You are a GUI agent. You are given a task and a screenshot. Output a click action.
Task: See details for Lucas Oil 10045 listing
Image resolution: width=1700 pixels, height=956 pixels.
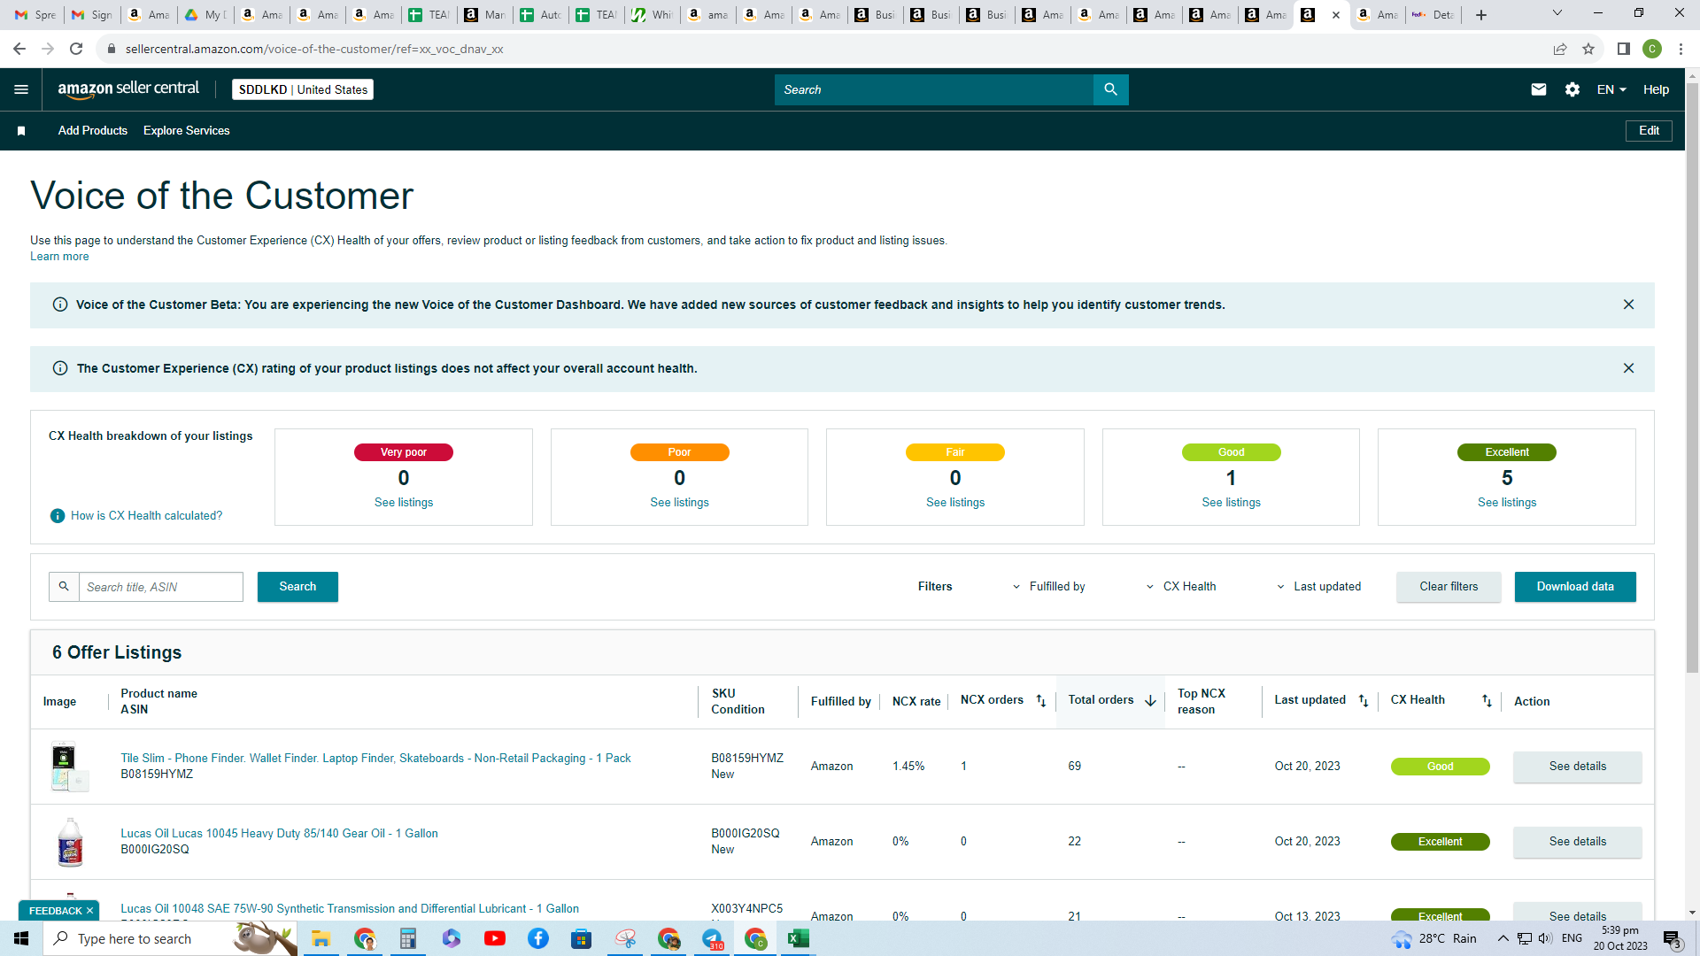pos(1577,842)
